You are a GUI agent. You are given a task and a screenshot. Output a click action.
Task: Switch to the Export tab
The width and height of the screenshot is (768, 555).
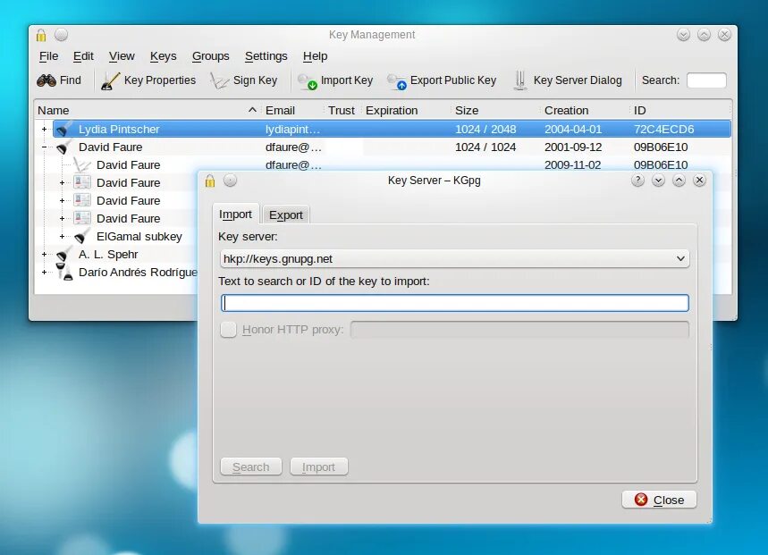click(x=286, y=214)
